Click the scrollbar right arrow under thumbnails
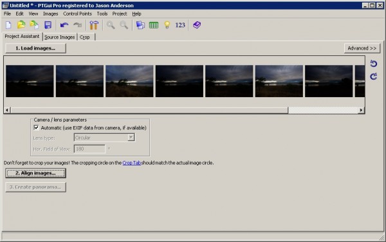This screenshot has width=386, height=242. pos(361,110)
